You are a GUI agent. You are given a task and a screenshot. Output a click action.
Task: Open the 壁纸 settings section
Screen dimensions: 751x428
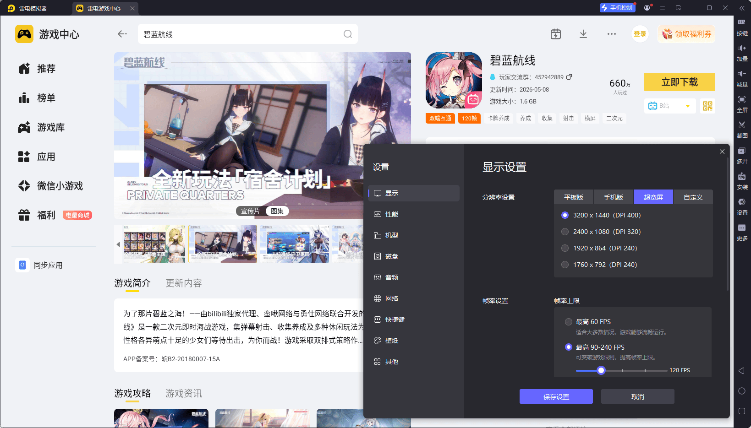pyautogui.click(x=414, y=341)
